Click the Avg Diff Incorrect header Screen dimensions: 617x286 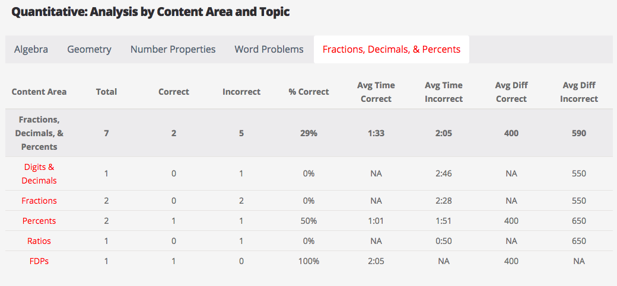pos(578,92)
